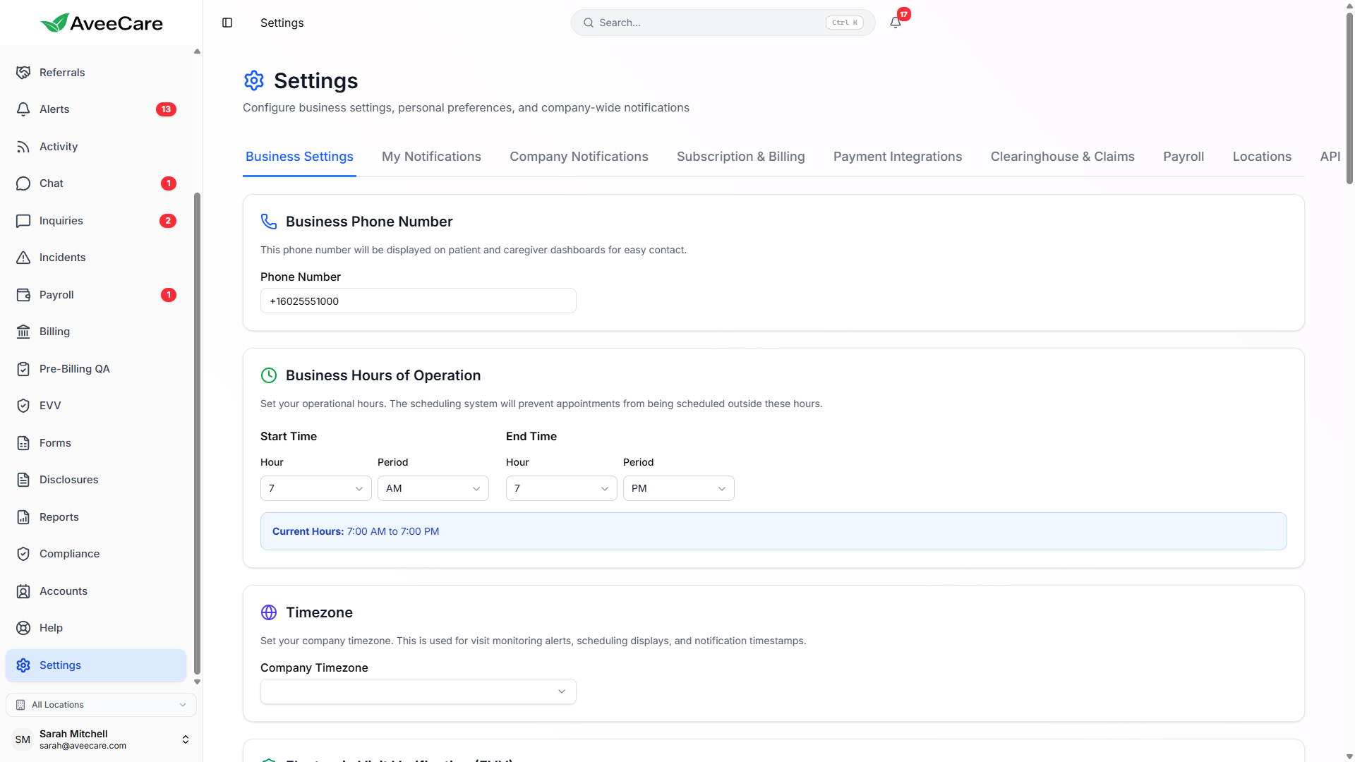Expand the All Locations selector

point(101,704)
